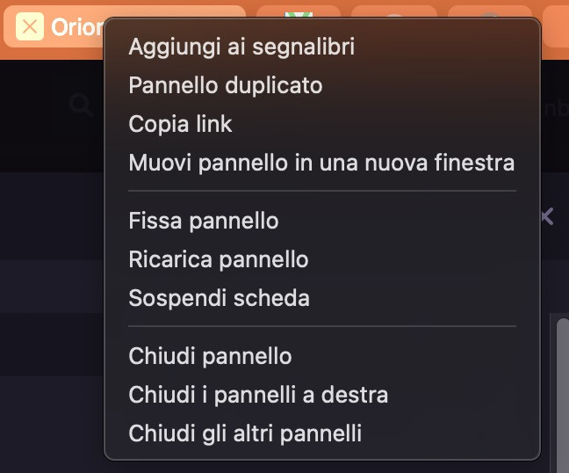The width and height of the screenshot is (569, 473).
Task: Click the X close icon at right
Action: (546, 216)
